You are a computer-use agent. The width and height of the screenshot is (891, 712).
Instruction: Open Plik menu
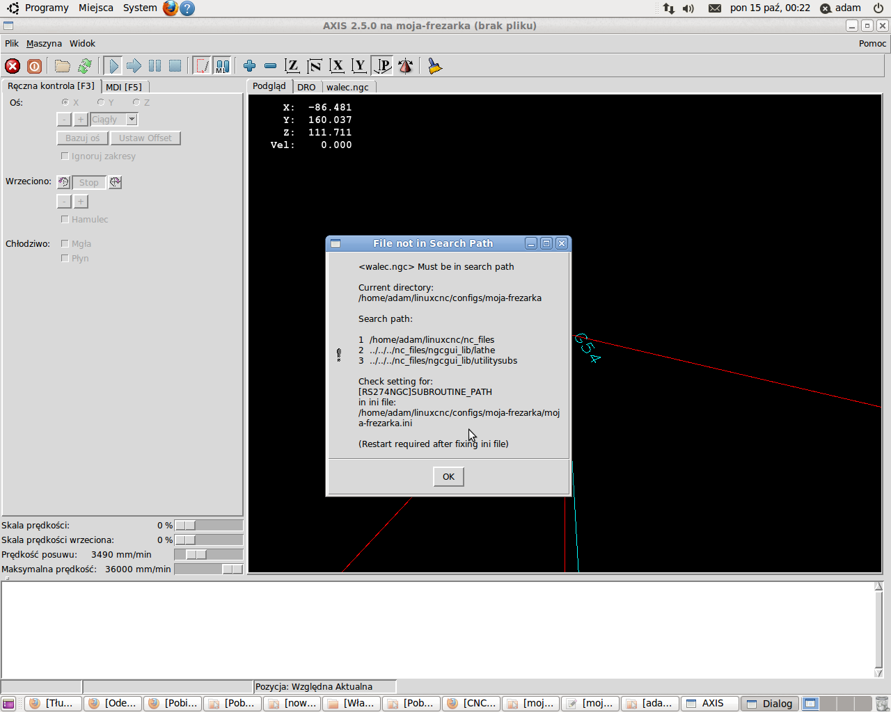coord(12,43)
